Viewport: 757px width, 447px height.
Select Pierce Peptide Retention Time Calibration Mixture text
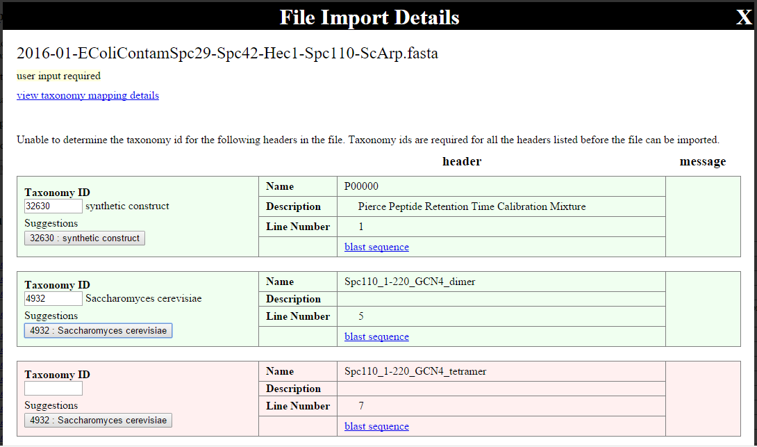pyautogui.click(x=472, y=207)
